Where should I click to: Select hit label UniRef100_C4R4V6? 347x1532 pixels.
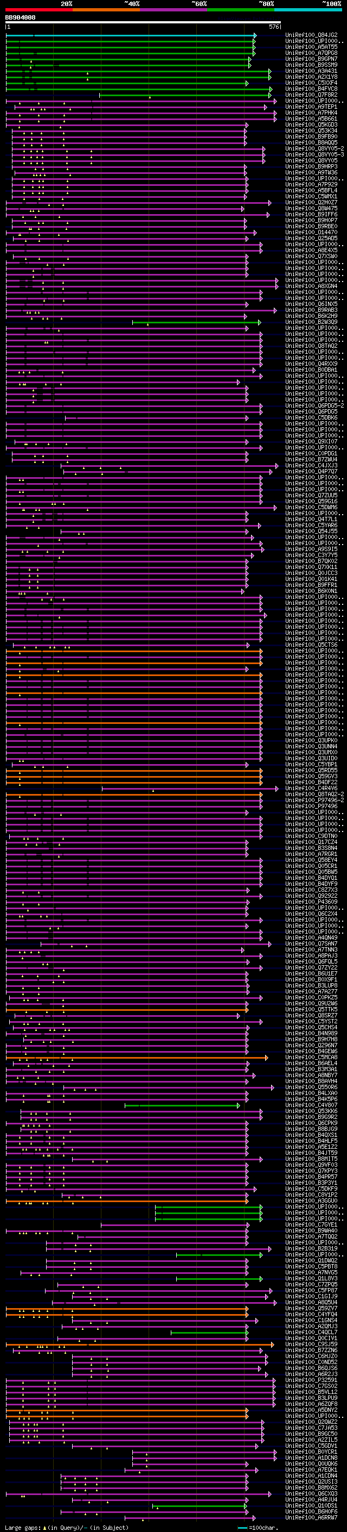pos(311,788)
